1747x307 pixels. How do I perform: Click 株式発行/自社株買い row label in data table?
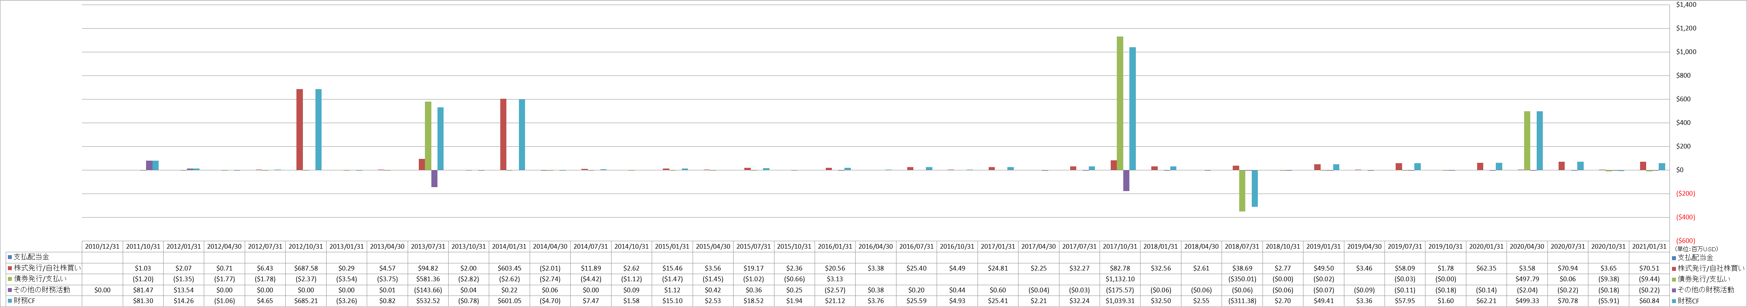44,268
